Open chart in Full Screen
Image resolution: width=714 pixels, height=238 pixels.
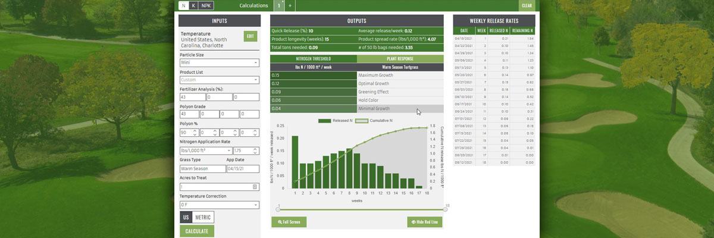click(x=289, y=222)
